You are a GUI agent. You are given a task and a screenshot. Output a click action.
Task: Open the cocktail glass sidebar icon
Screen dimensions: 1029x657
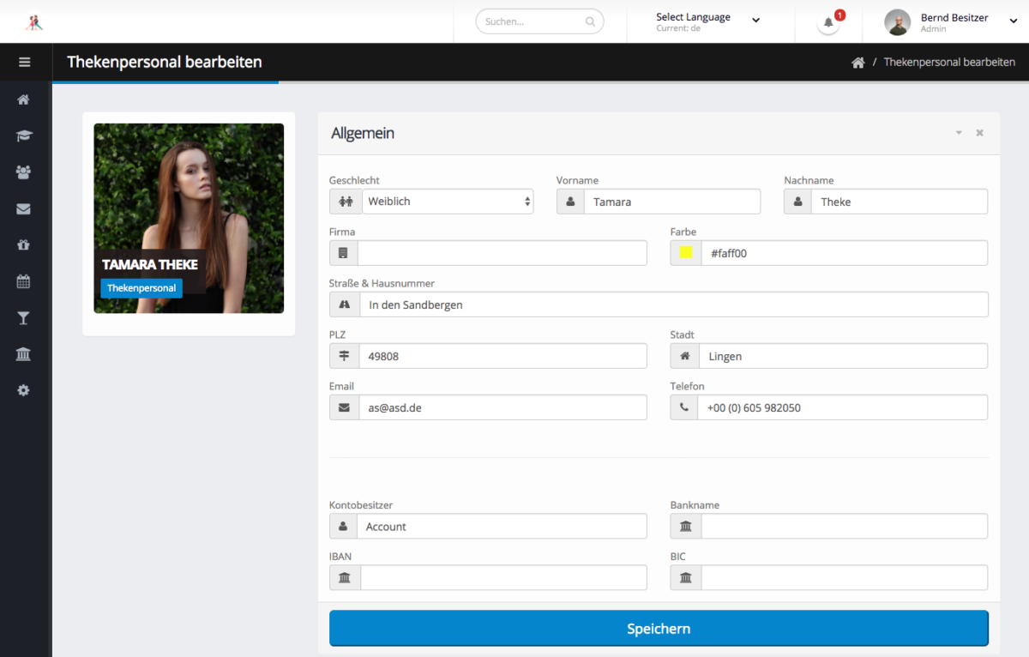23,318
